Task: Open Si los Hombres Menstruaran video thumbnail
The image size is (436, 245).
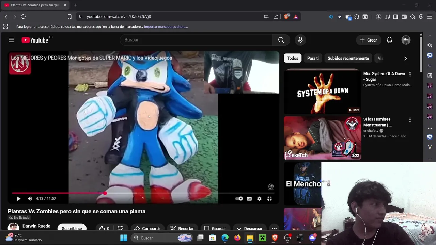Action: [322, 138]
